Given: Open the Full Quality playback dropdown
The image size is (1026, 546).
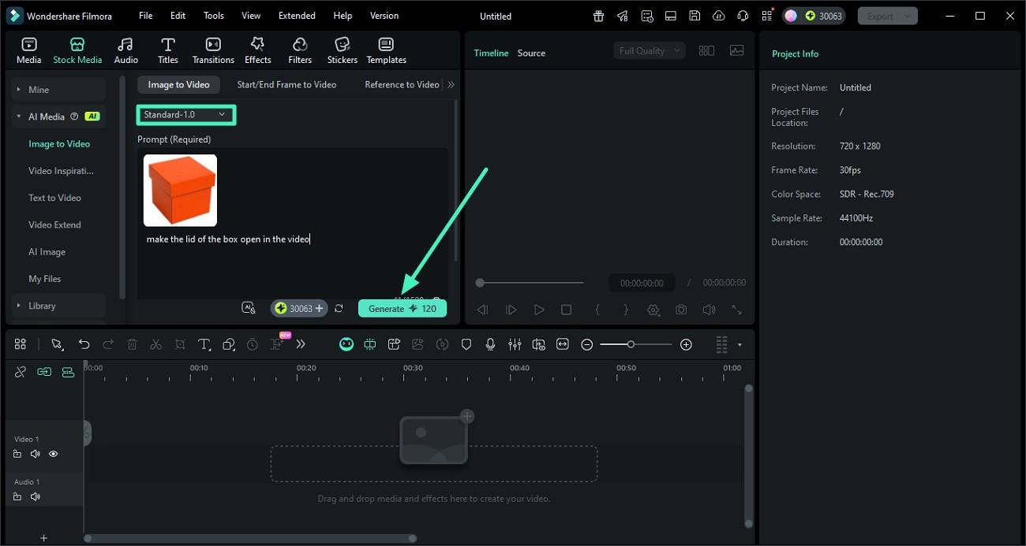Looking at the screenshot, I should 649,50.
